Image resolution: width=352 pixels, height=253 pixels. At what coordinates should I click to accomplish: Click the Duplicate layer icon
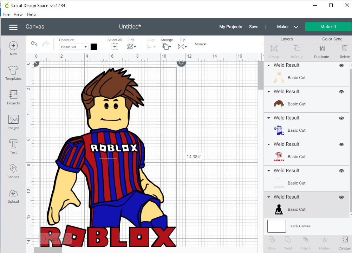pyautogui.click(x=321, y=48)
